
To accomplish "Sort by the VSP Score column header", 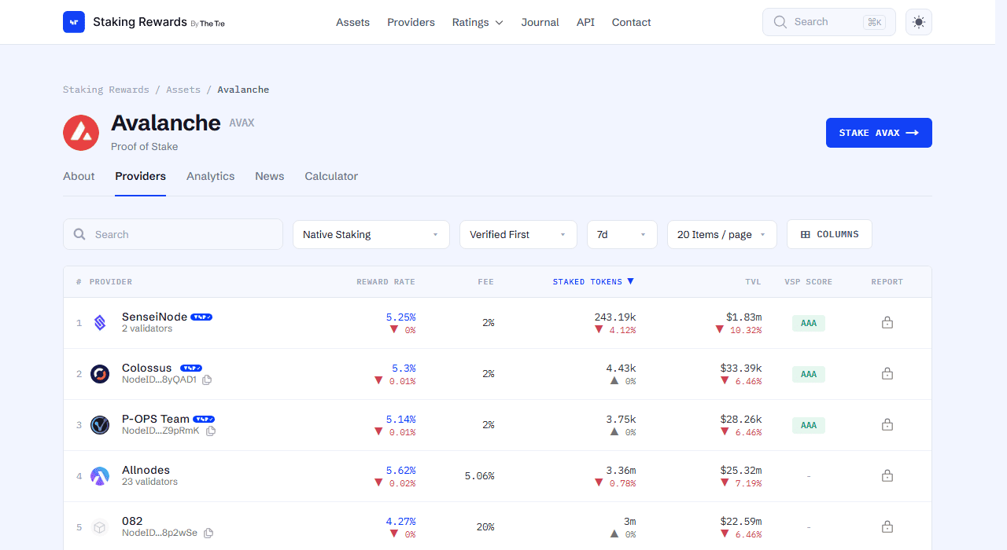I will (808, 282).
